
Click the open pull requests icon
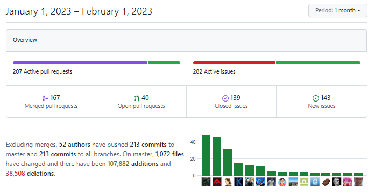coord(136,98)
